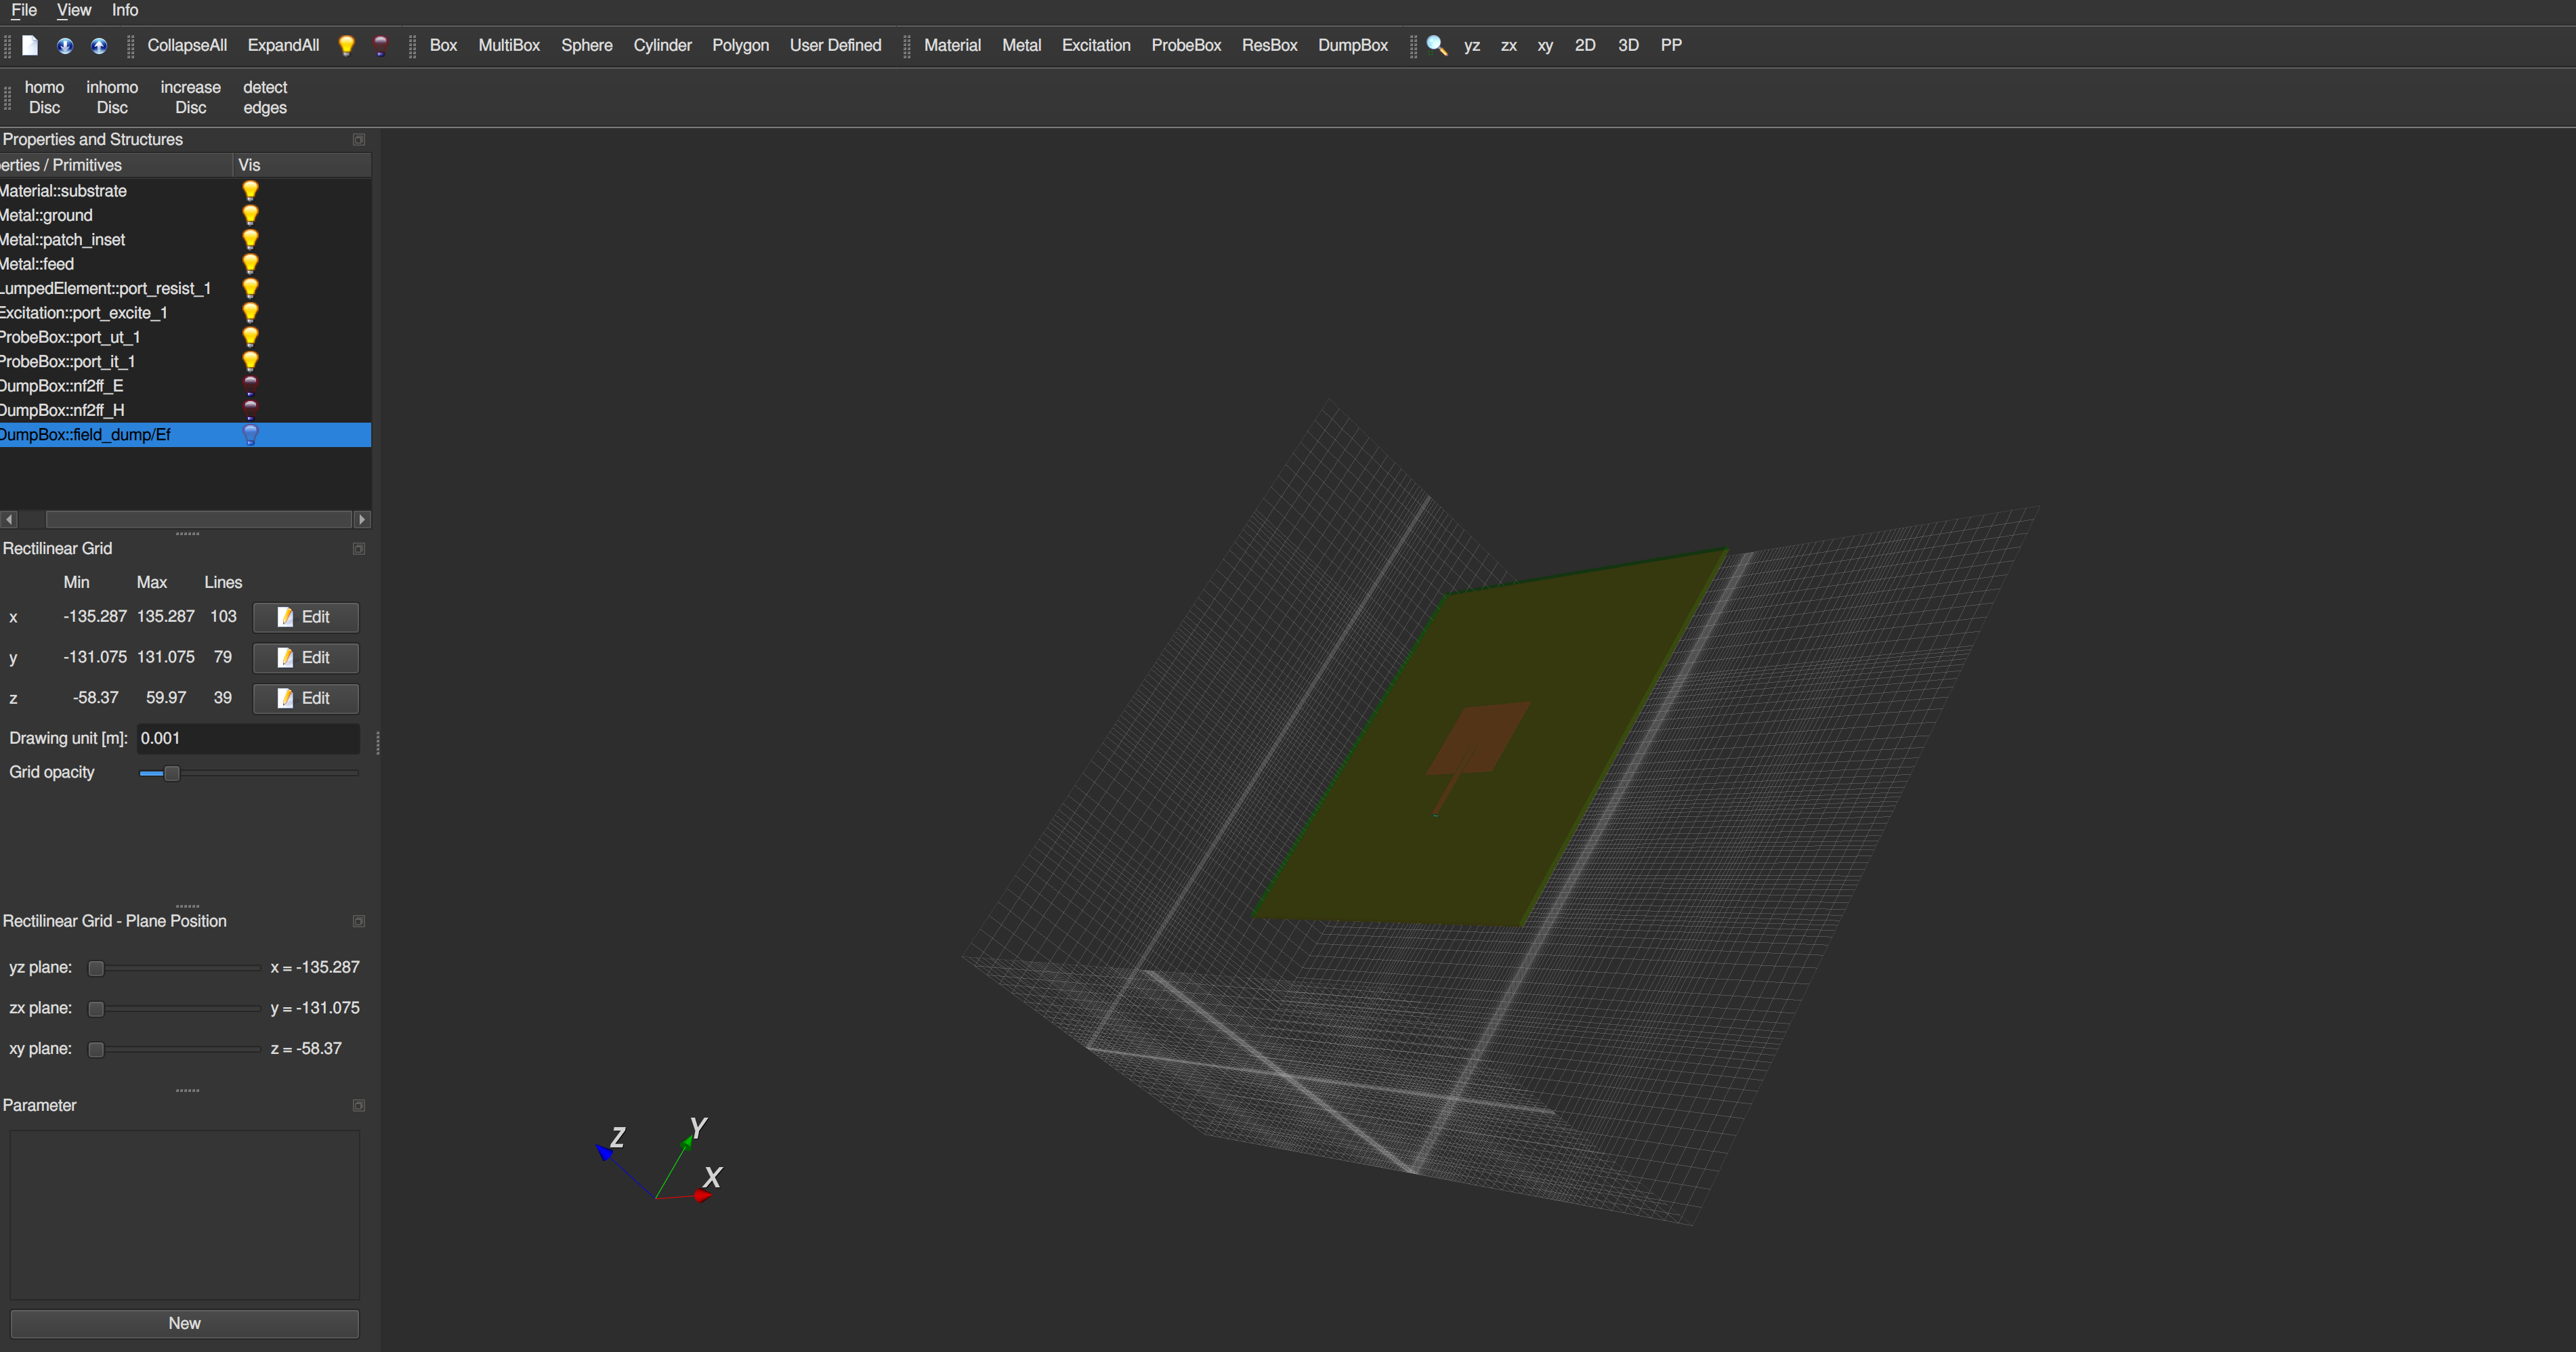The height and width of the screenshot is (1352, 2576).
Task: Edit the z grid lines
Action: (x=306, y=698)
